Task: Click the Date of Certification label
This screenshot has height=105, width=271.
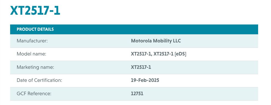Action: tap(39, 80)
